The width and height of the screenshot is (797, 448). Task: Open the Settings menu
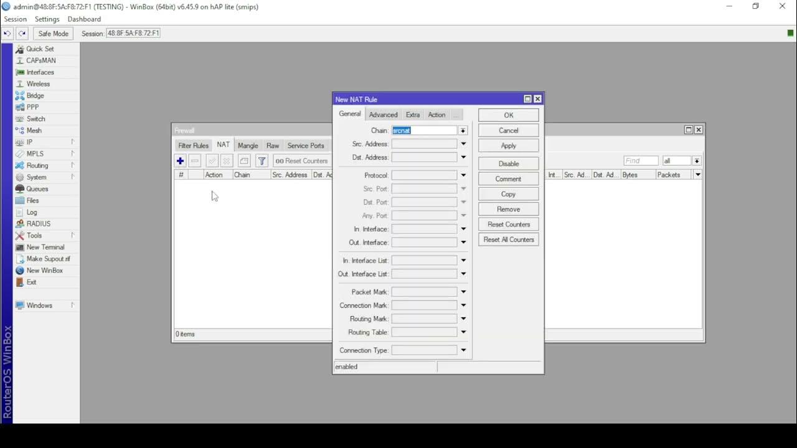[x=47, y=19]
